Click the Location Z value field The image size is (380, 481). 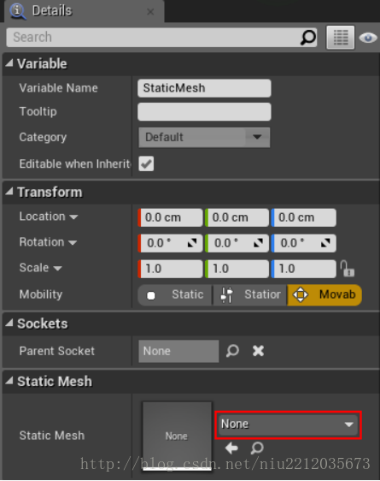tap(303, 217)
